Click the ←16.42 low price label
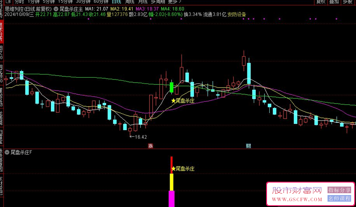This screenshot has width=356, height=207. click(138, 137)
